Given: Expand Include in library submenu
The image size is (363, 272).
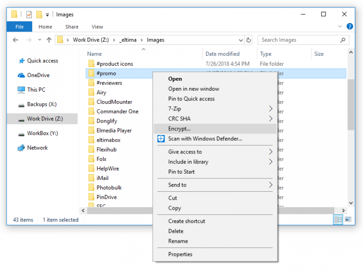Looking at the screenshot, I should (215, 161).
